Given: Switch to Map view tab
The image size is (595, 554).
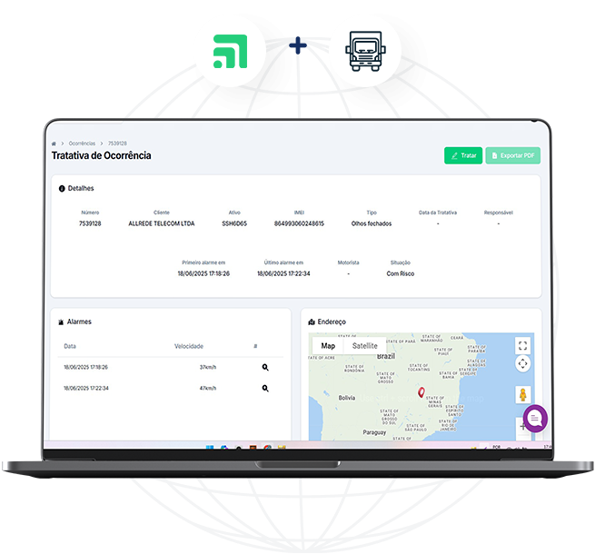Looking at the screenshot, I should (328, 346).
